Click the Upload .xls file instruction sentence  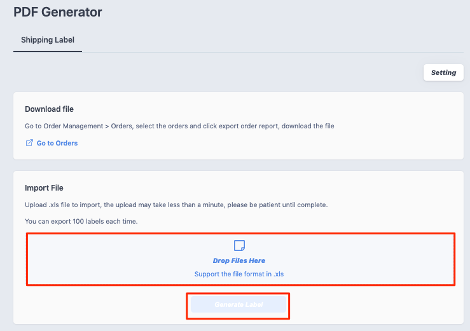point(176,205)
